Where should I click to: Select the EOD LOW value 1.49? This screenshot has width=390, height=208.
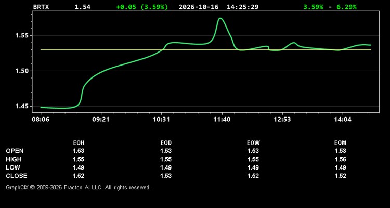(166, 167)
